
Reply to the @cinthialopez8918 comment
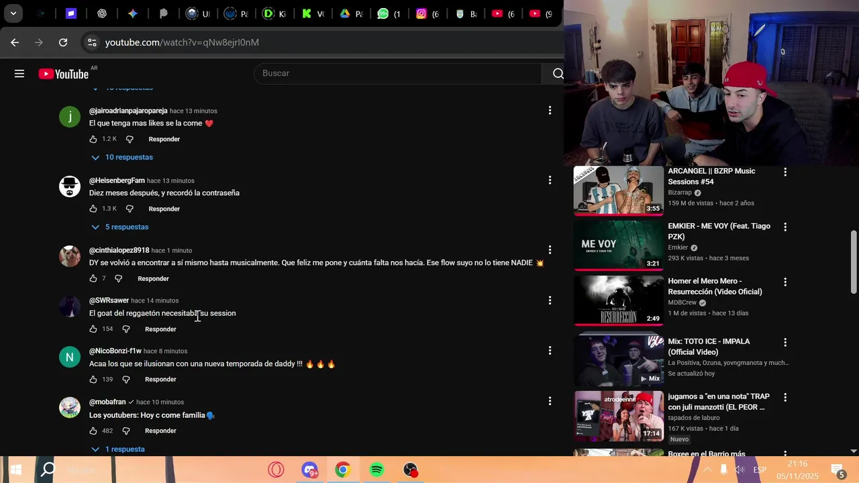click(153, 278)
